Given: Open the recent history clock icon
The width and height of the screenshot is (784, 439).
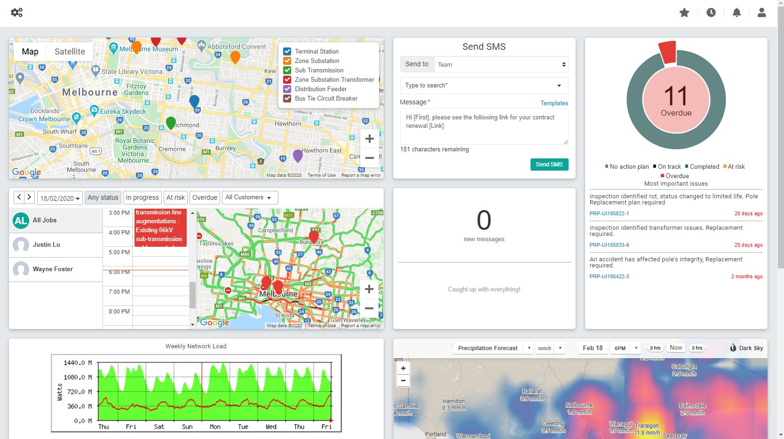Looking at the screenshot, I should click(710, 13).
